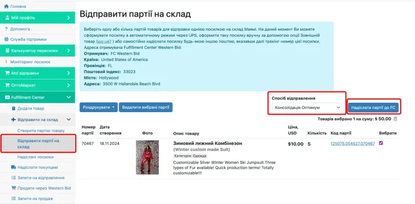Click the cart icon in ОптоМаркет
The height and width of the screenshot is (204, 415).
(x=7, y=85)
